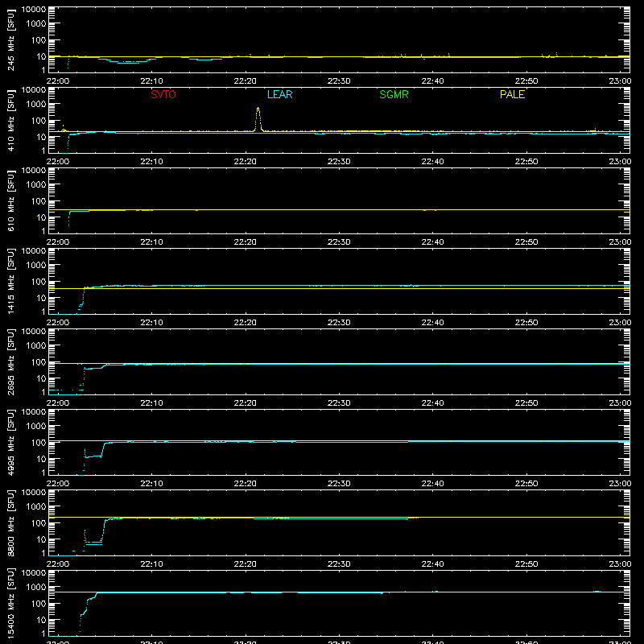The image size is (644, 644).
Task: Click the 8800 MHz [SFU] axis title
Action: [x=10, y=522]
